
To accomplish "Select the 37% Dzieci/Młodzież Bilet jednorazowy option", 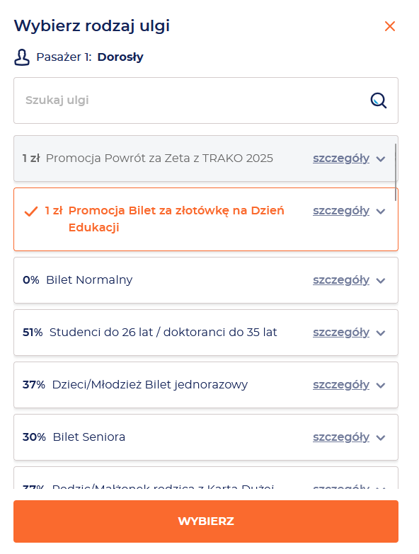I will click(x=206, y=385).
